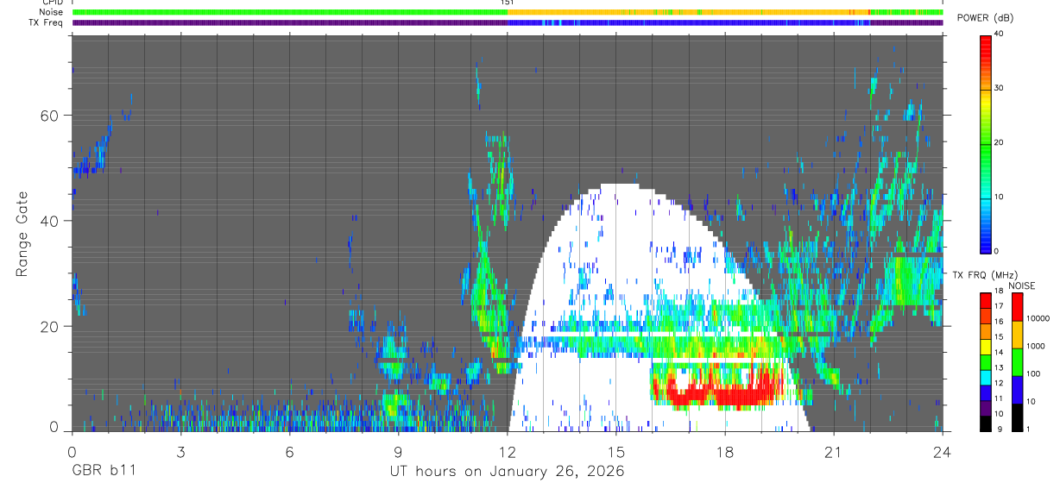Click the '40' label on the POWER scale
This screenshot has width=1060, height=489.
coord(1000,34)
